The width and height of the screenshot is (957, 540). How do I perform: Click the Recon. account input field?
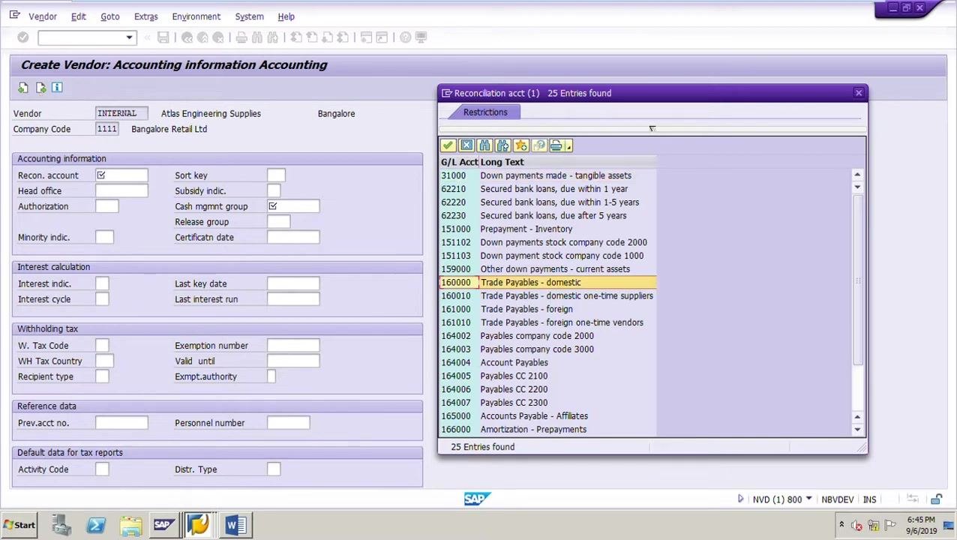coord(121,175)
